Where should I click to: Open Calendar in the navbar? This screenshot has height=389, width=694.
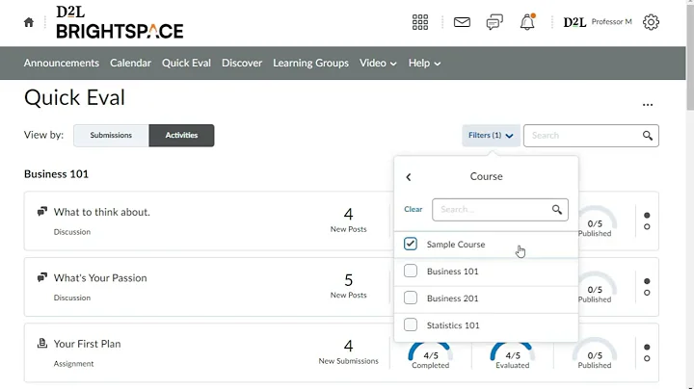pyautogui.click(x=130, y=64)
